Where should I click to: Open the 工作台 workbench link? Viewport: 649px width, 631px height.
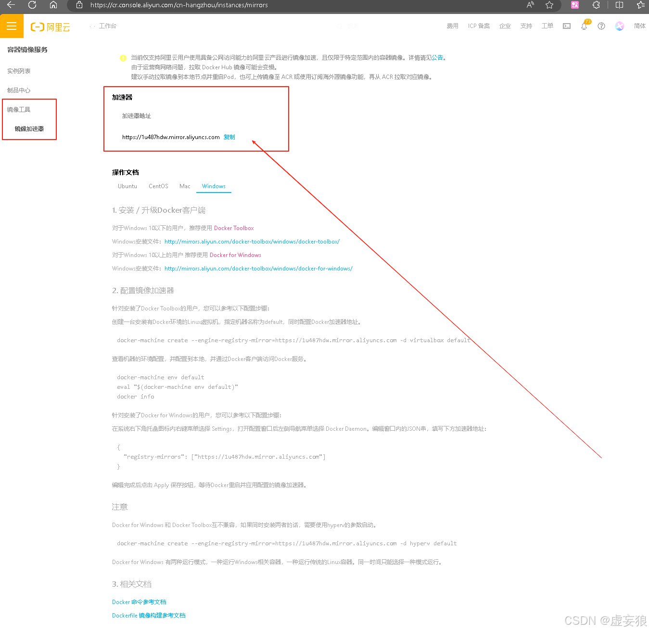coord(107,26)
